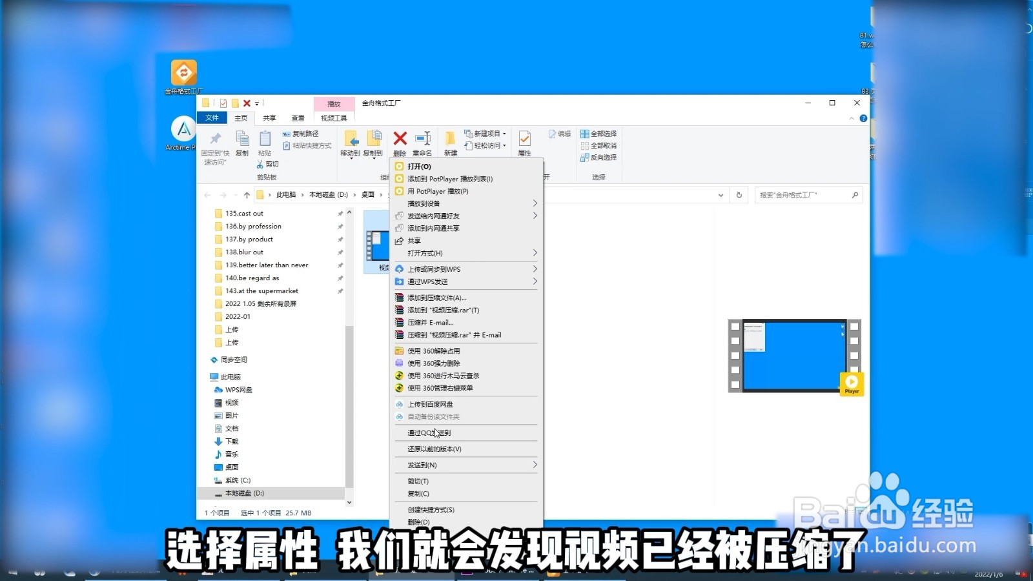Click the video preview thumbnail in preview pane
Viewport: 1033px width, 581px height.
tap(795, 356)
